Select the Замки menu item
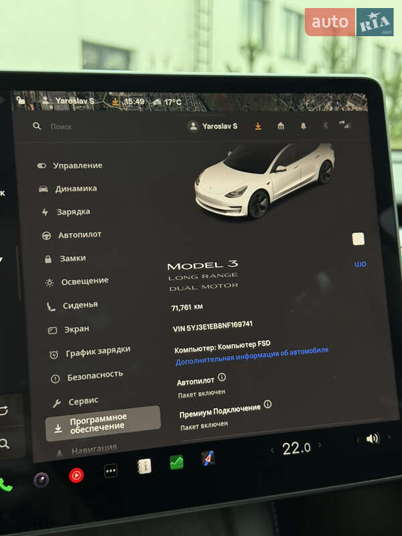 pos(65,259)
